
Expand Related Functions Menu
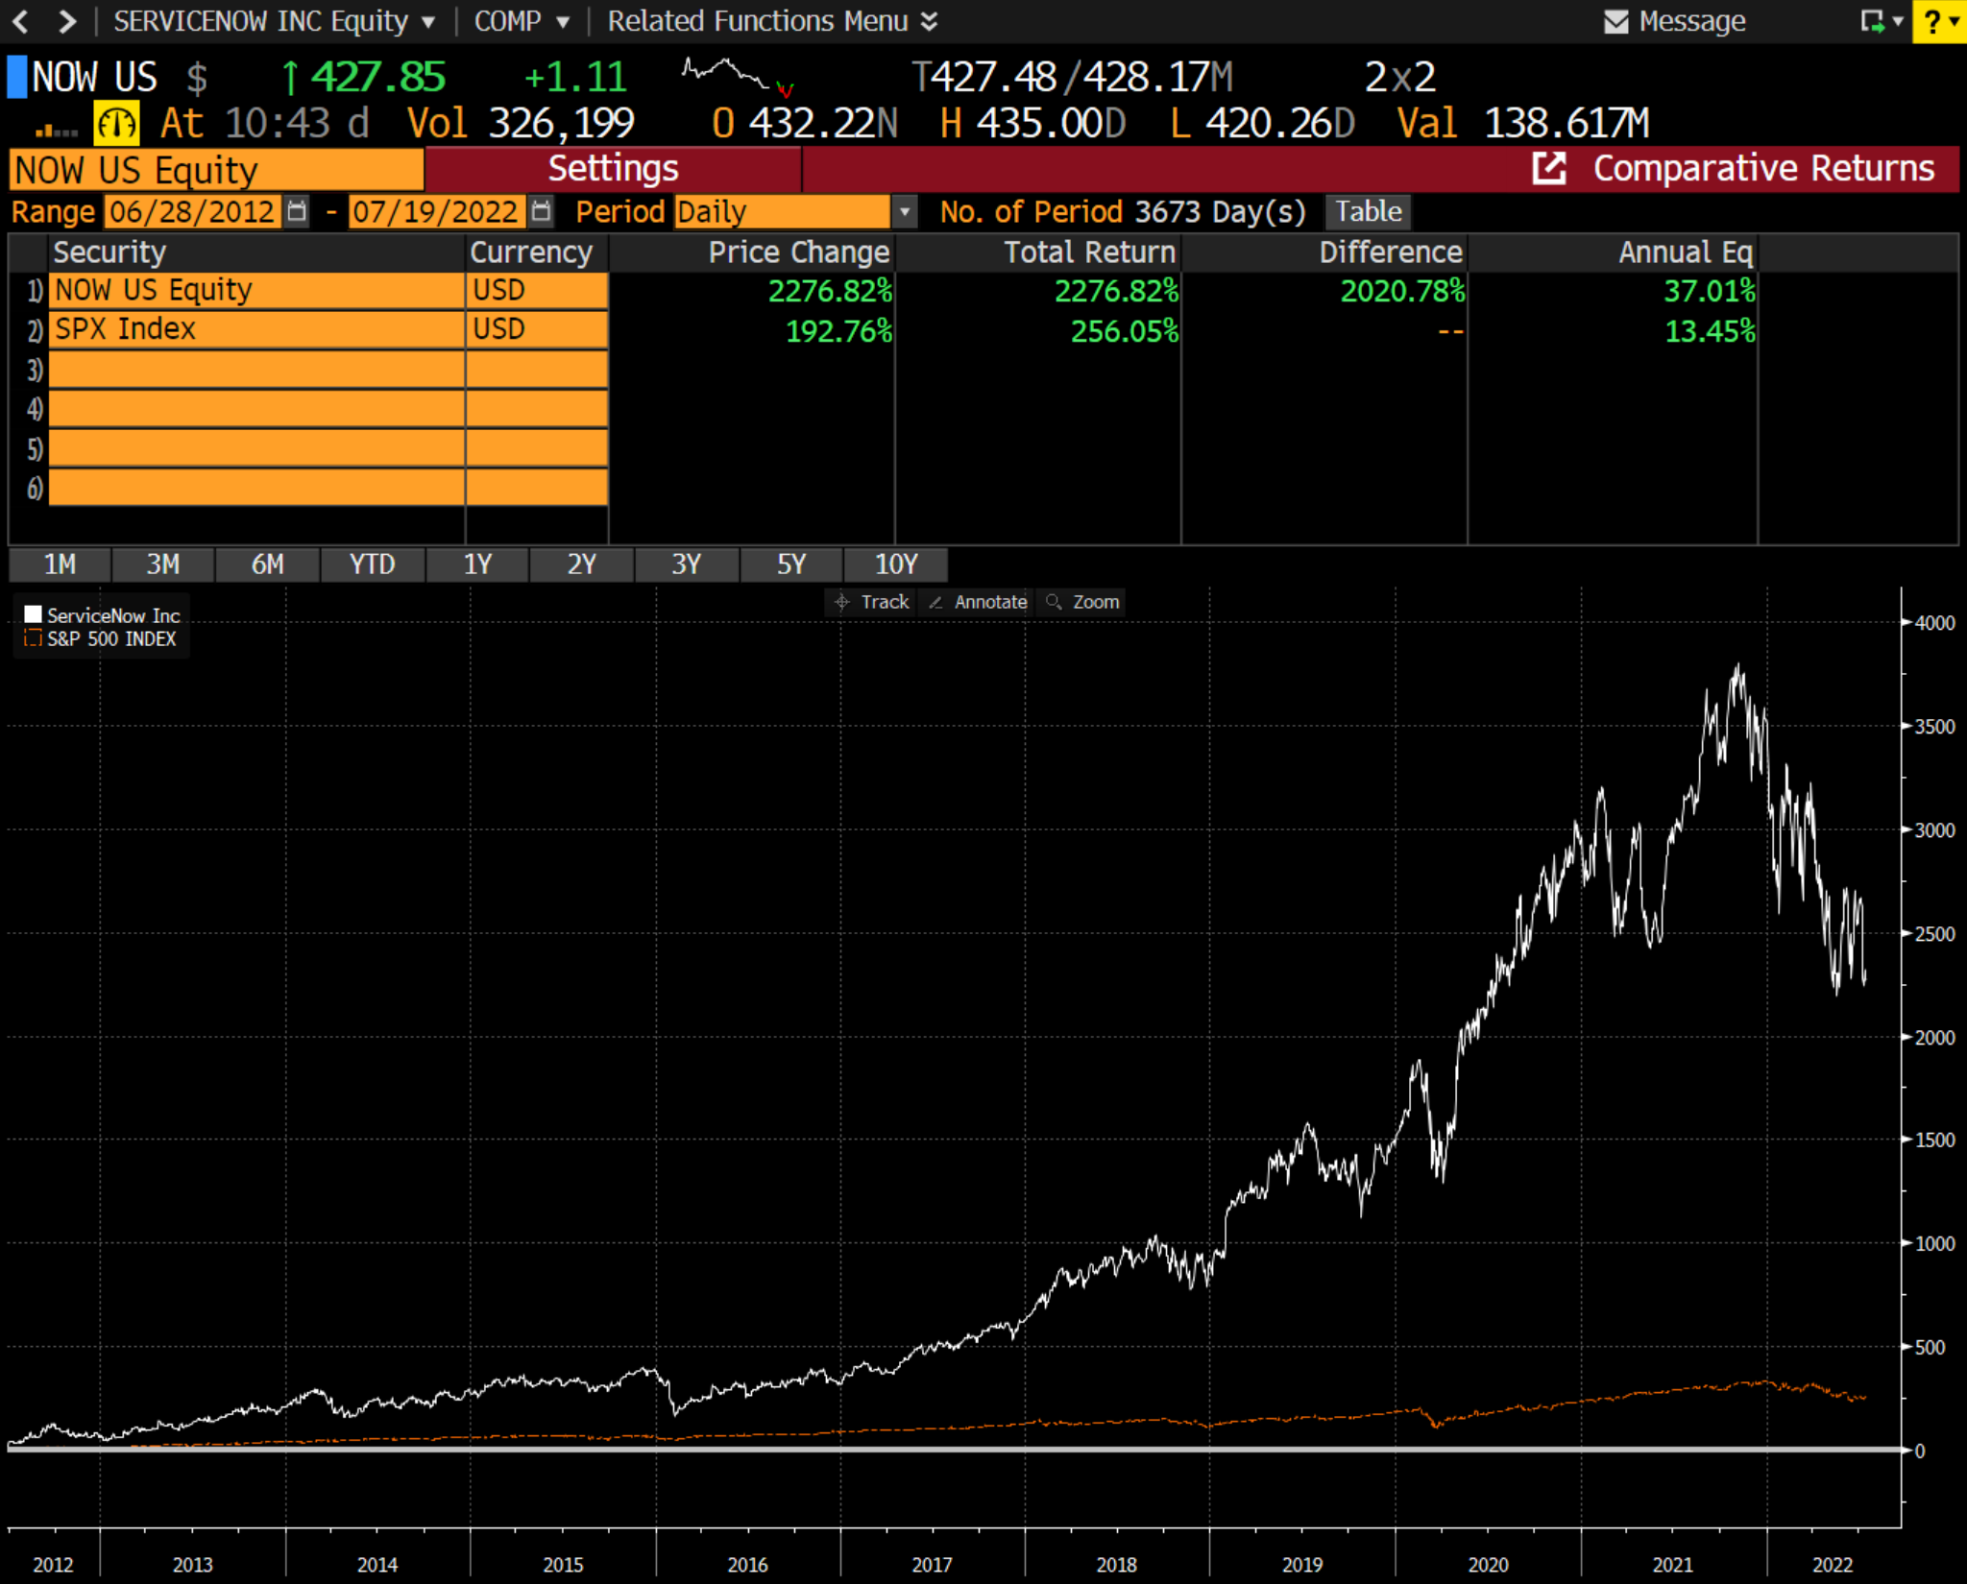pyautogui.click(x=772, y=21)
